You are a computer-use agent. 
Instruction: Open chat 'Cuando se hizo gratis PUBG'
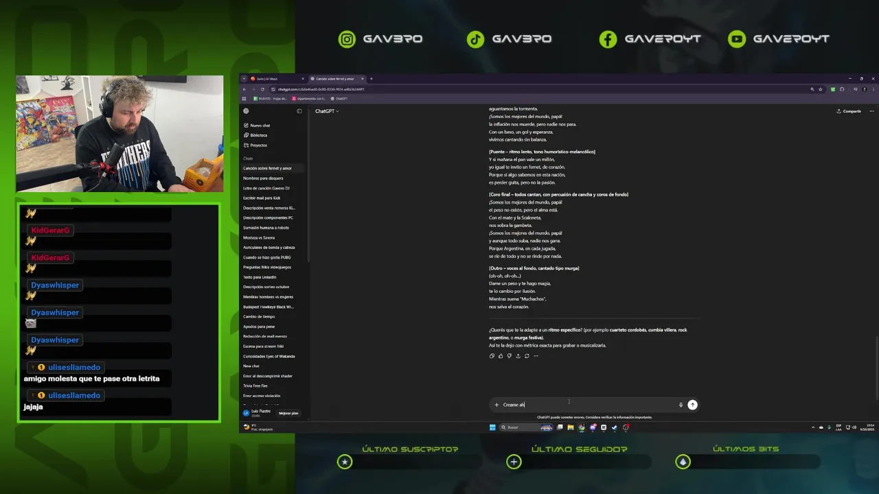pos(266,257)
